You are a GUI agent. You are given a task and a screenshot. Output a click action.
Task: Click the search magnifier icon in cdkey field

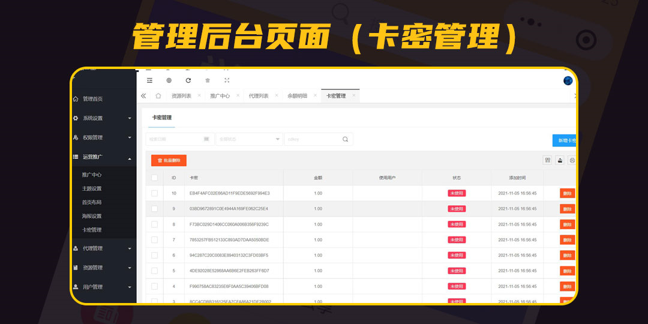tap(345, 139)
